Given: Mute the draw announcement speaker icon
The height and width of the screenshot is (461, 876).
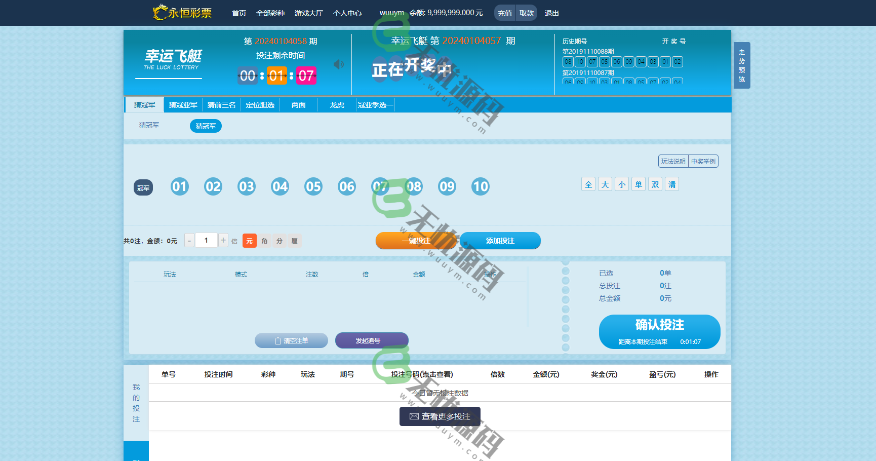Looking at the screenshot, I should point(338,64).
